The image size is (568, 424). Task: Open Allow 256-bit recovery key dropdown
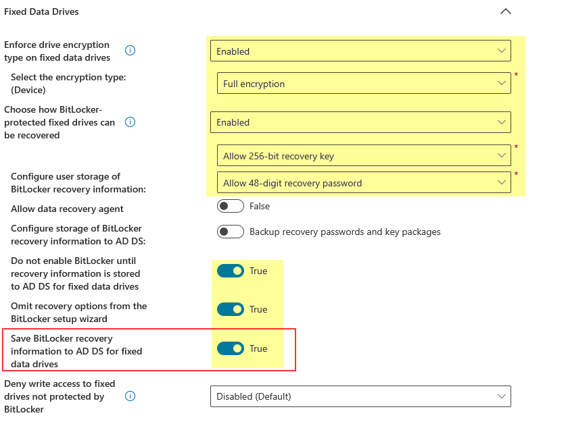pyautogui.click(x=364, y=155)
